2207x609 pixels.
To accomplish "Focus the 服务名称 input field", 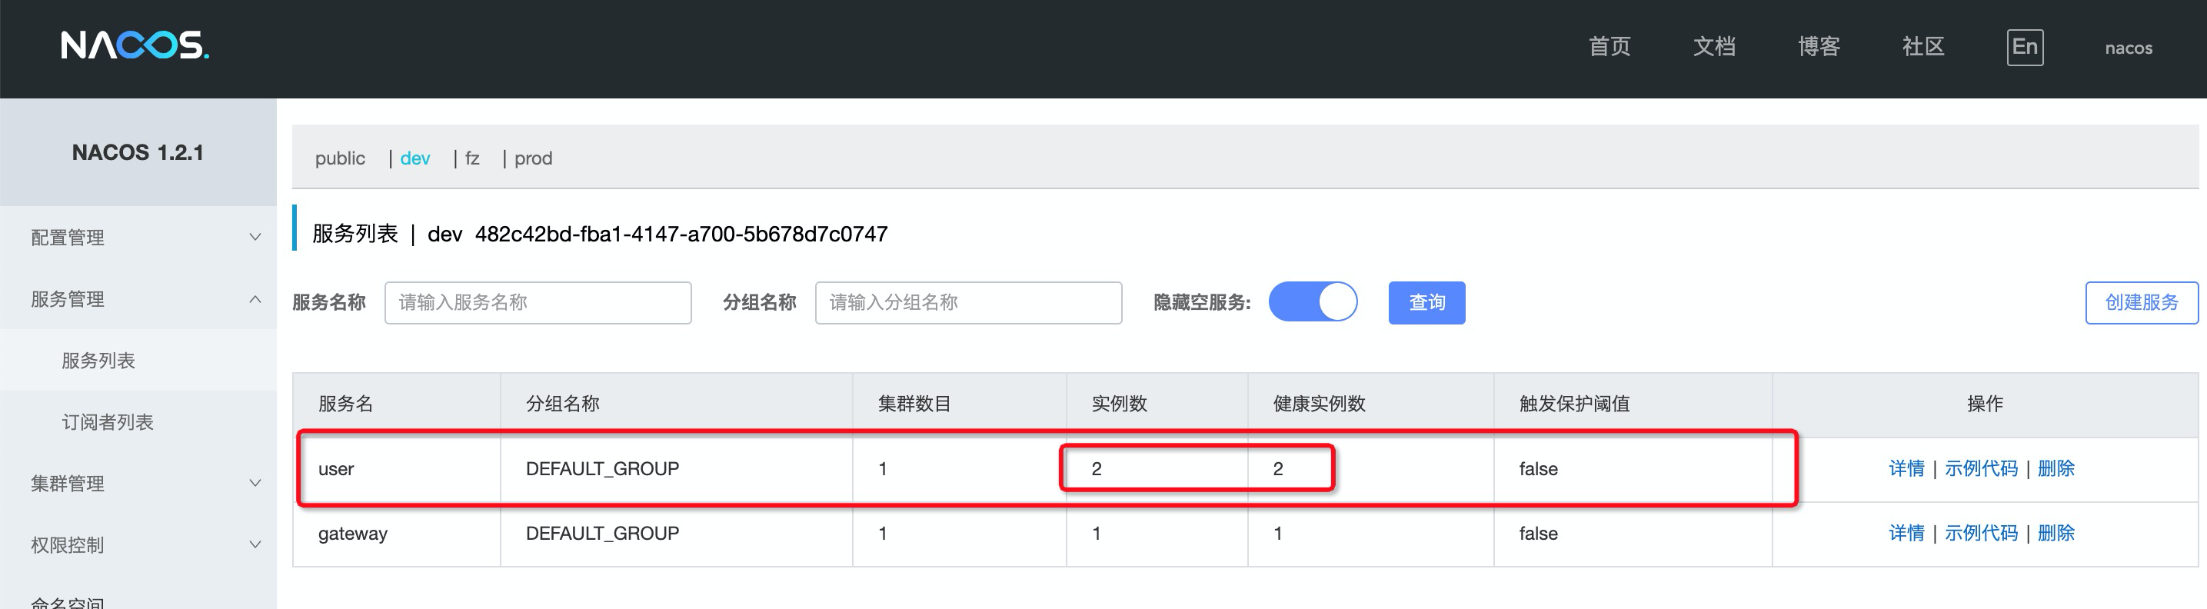I will click(x=538, y=302).
